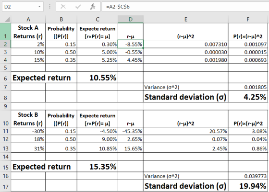Screen dimensions: 269x192
Task: Select cell showing 0.007310
Action: point(185,44)
